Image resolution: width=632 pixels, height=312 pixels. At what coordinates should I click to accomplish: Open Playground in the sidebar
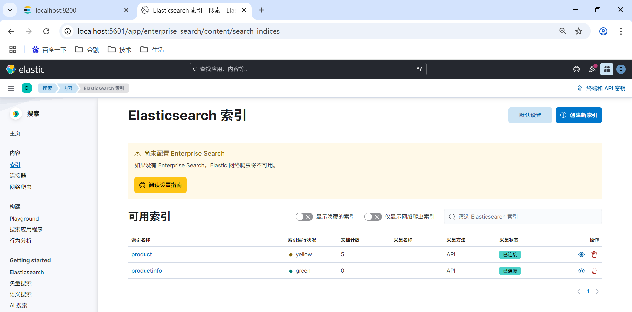24,219
